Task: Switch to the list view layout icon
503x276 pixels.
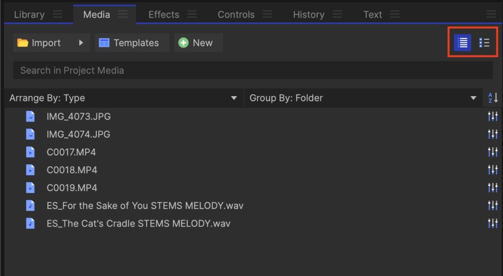Action: pos(462,43)
